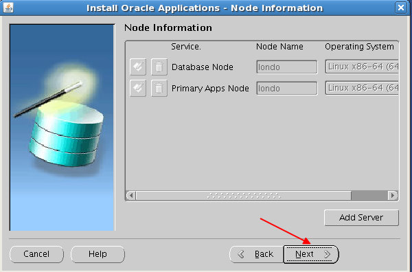
Task: Click the database wizard illustration
Action: click(x=62, y=128)
